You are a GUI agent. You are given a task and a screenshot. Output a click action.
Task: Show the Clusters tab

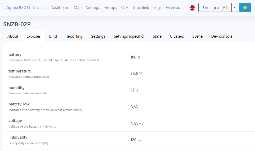(177, 36)
